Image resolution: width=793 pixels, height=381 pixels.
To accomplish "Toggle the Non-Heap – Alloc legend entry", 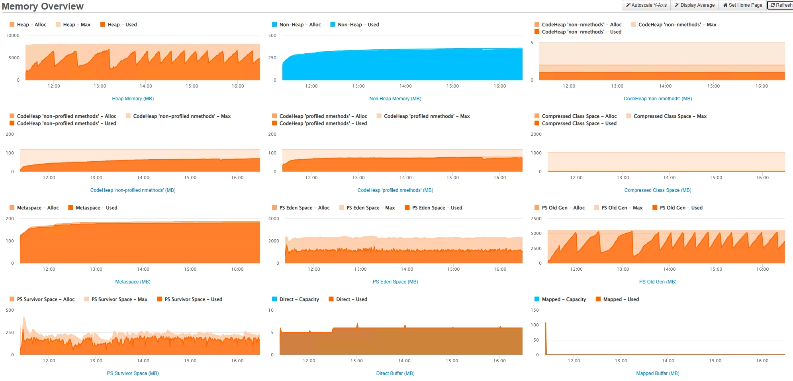I will coord(296,25).
